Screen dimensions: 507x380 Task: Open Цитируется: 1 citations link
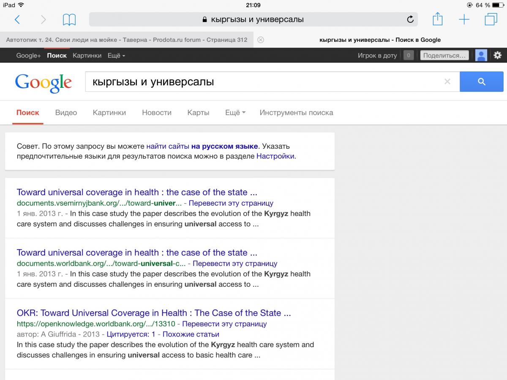(x=131, y=334)
